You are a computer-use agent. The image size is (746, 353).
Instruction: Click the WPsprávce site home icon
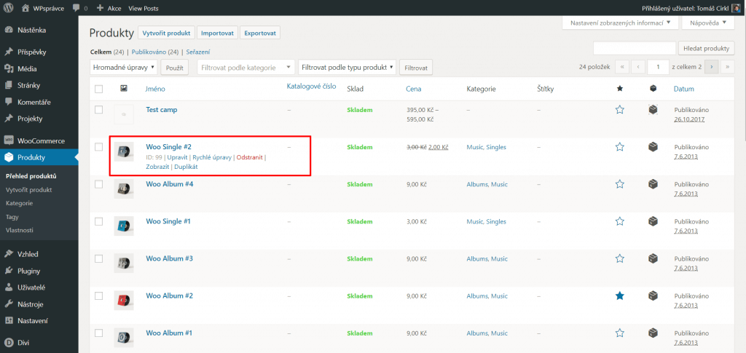coord(25,8)
